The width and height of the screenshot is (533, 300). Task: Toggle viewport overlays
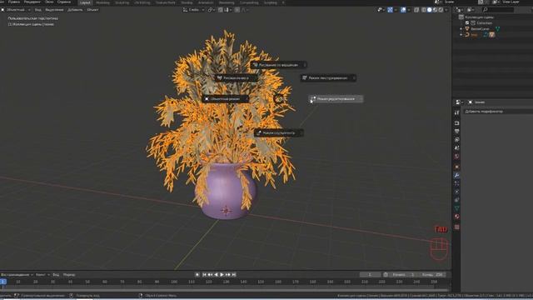(403, 10)
